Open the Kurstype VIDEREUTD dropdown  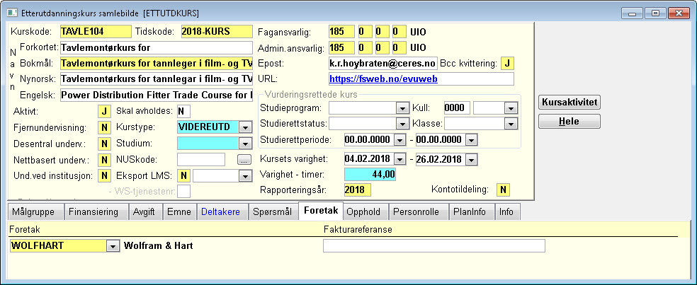(245, 127)
